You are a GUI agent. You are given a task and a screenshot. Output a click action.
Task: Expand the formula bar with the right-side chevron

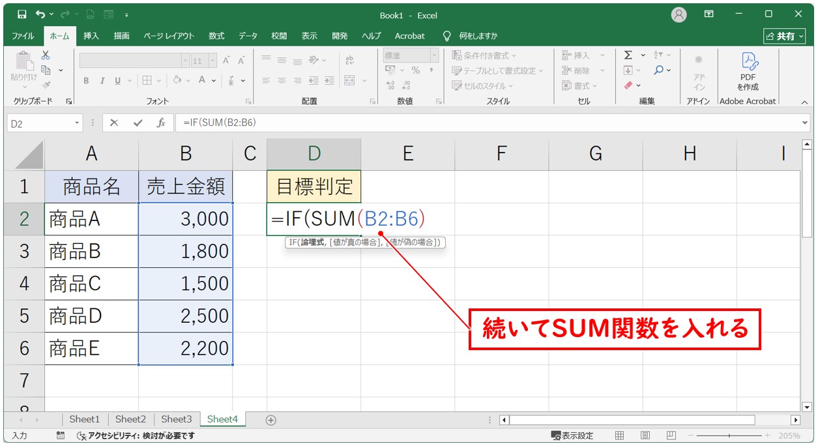click(806, 123)
